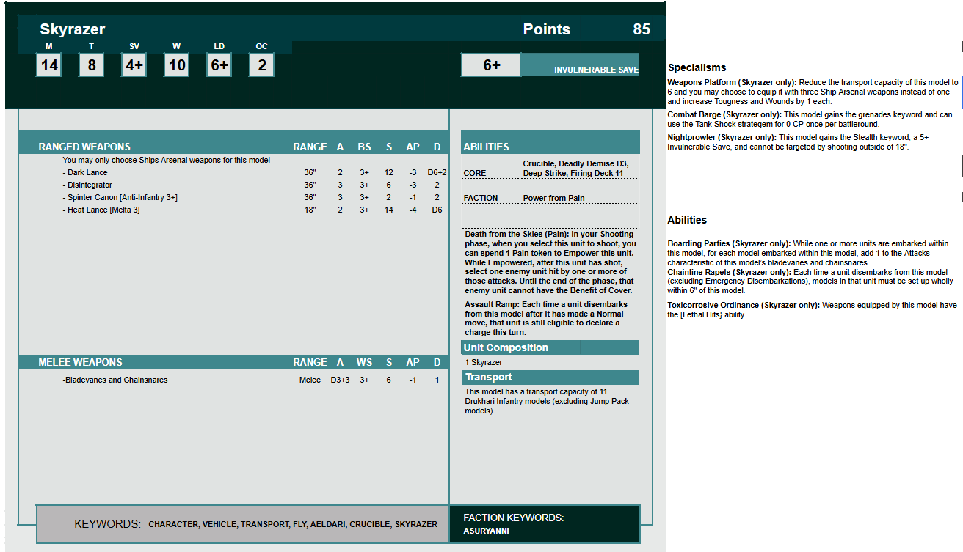Click Dark Lance damage value D6+2
This screenshot has height=552, width=963.
point(437,172)
